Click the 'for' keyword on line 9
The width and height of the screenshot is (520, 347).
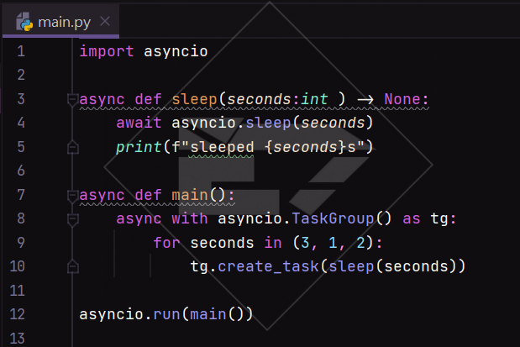(x=166, y=243)
